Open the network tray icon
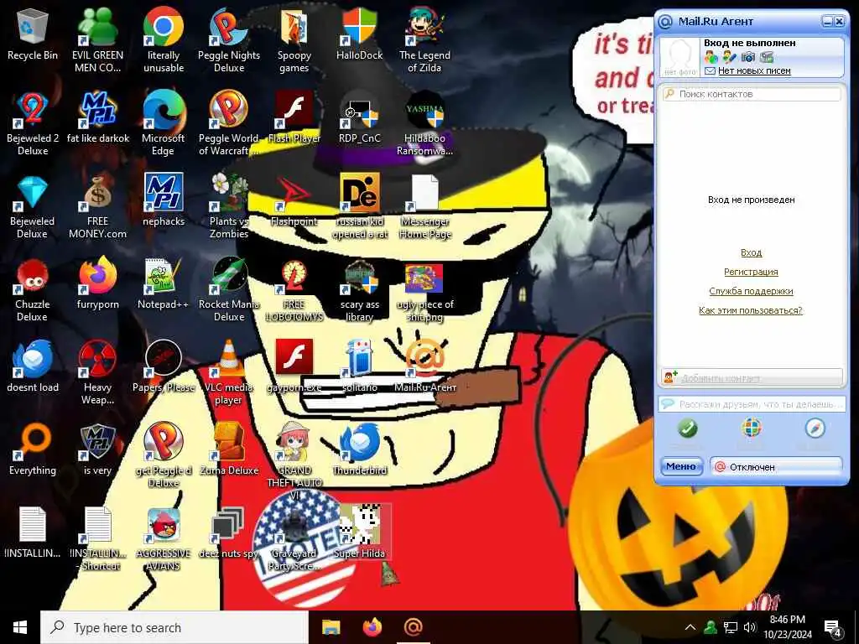The width and height of the screenshot is (859, 644). (x=731, y=627)
